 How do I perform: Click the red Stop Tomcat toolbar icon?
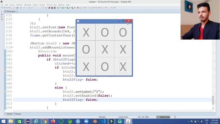point(52,8)
